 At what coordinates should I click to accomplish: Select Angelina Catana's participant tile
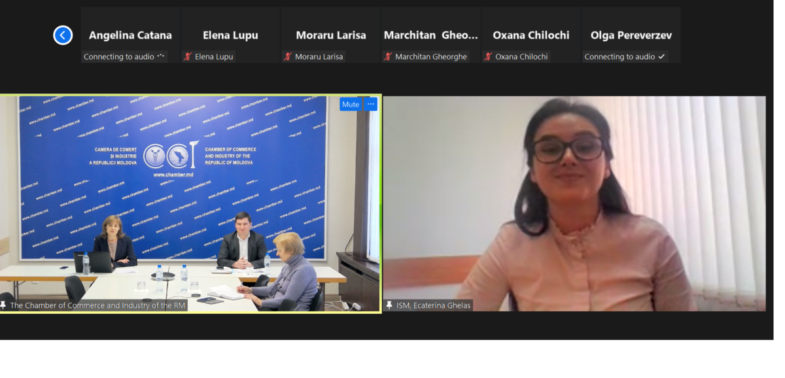tap(130, 35)
